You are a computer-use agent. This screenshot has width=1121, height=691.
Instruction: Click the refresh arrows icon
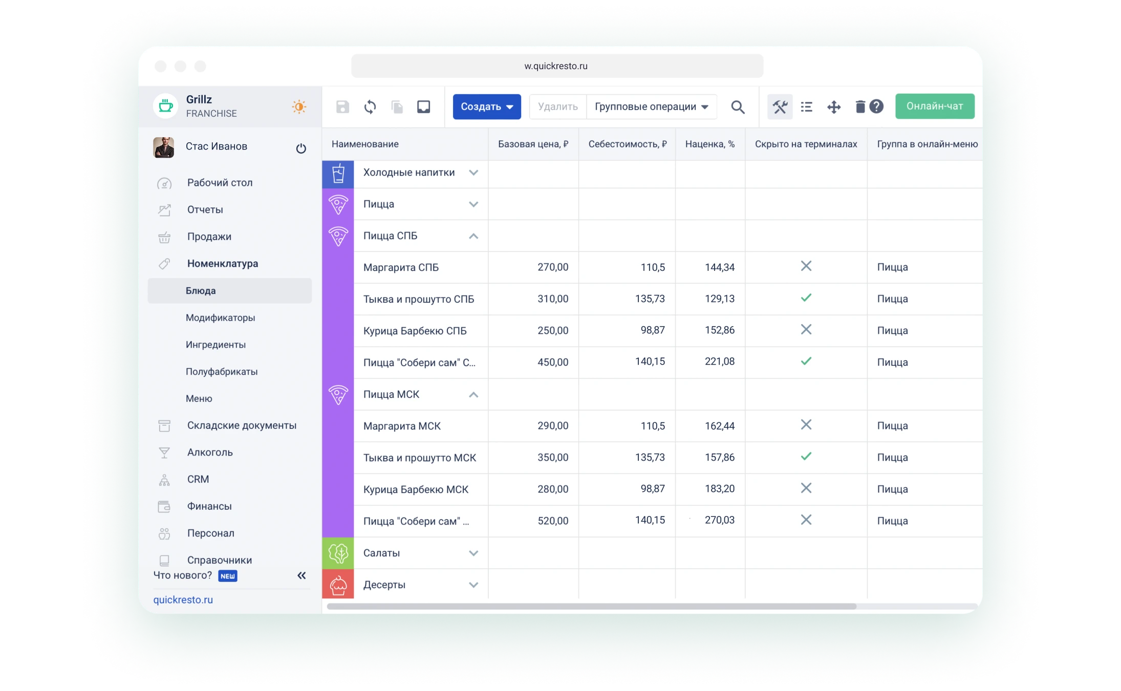tap(370, 107)
